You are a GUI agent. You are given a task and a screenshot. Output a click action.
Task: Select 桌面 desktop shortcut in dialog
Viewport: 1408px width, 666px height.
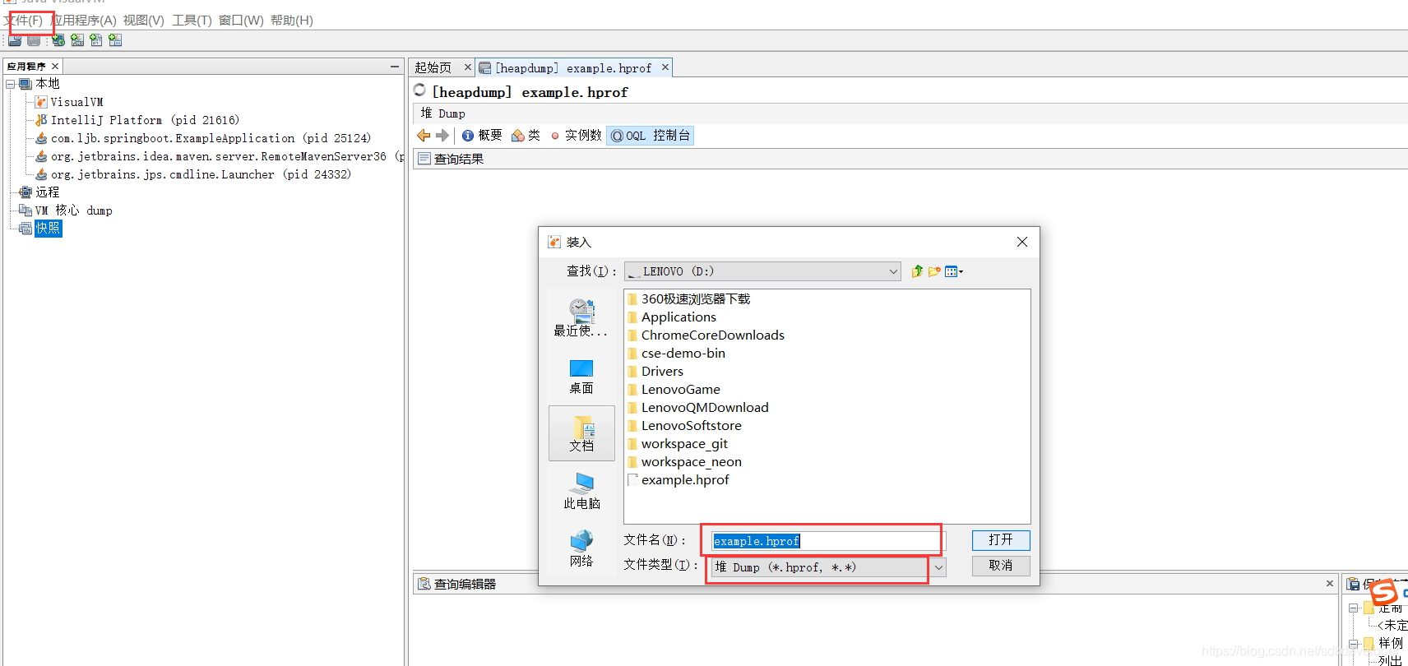pos(581,377)
